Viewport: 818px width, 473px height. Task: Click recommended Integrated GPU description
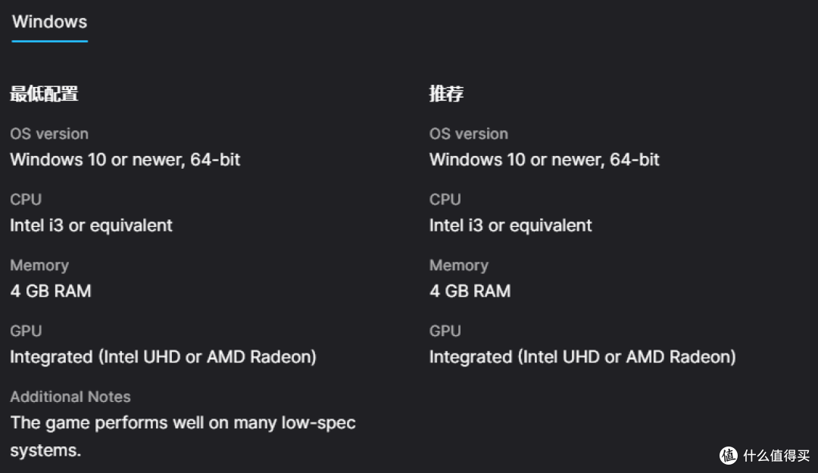(x=582, y=357)
